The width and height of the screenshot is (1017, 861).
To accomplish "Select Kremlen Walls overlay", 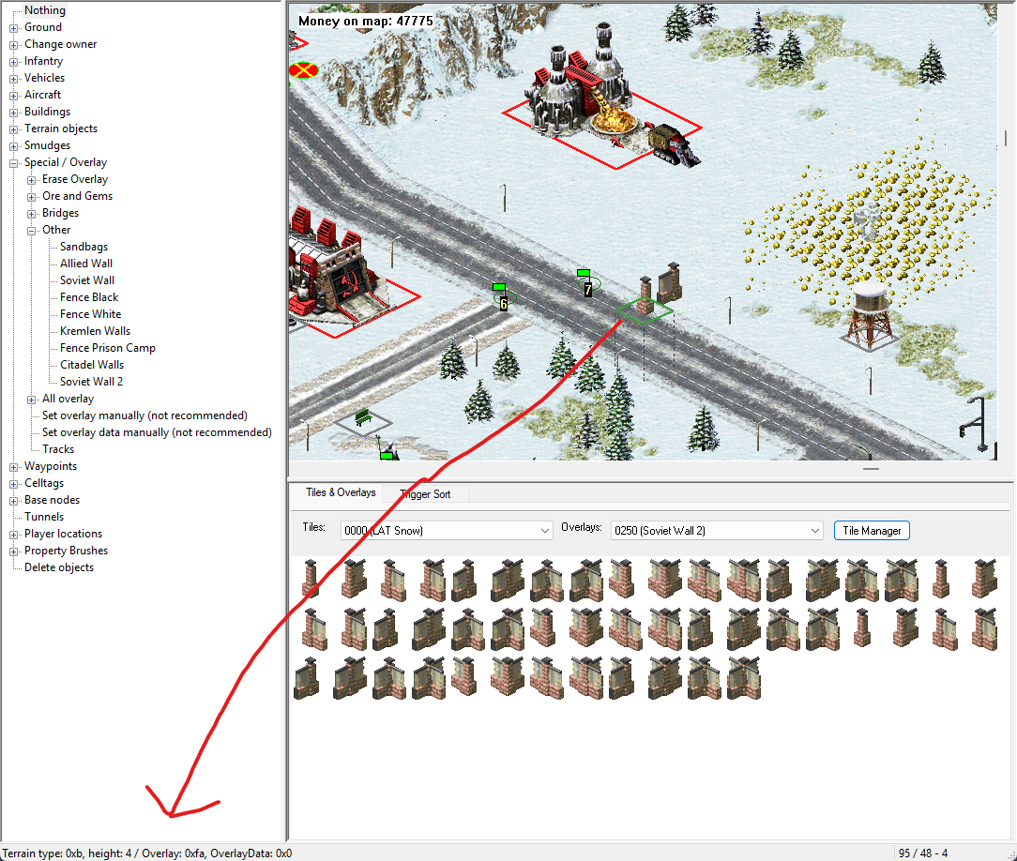I will click(95, 331).
